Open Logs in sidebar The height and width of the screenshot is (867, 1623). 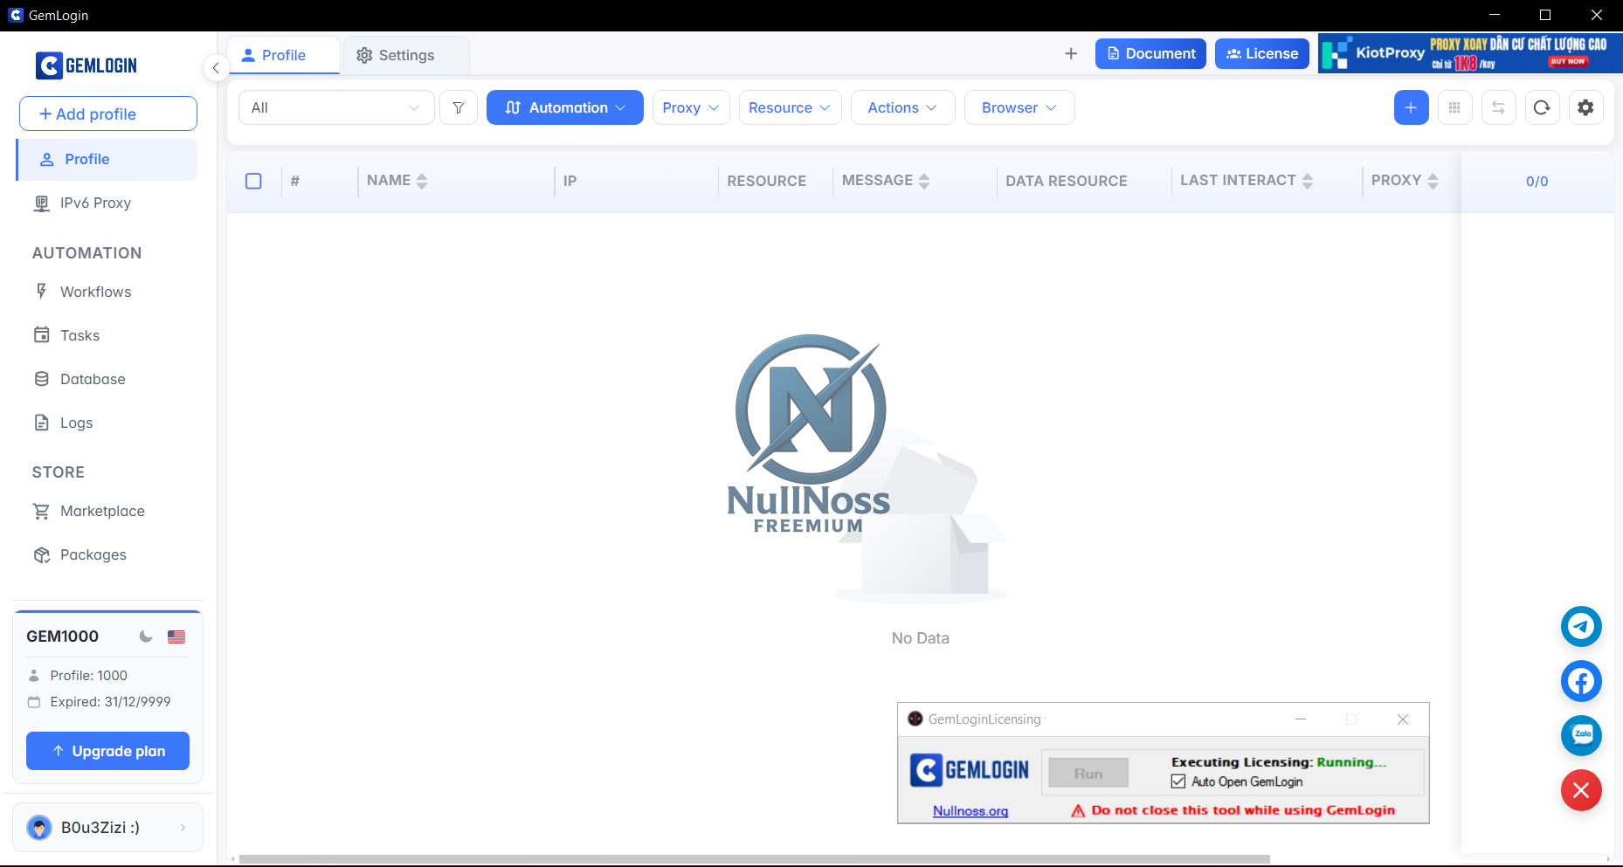[107, 423]
